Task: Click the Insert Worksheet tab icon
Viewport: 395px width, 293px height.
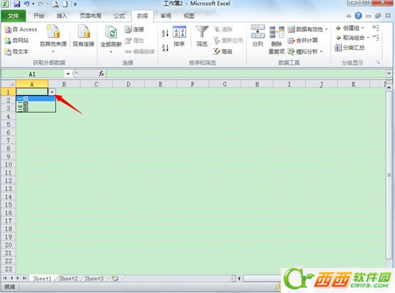Action: coord(115,278)
